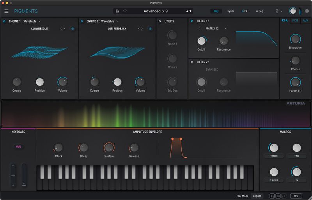Click Filter 1 Resonance knob
The image size is (312, 200).
point(223,41)
